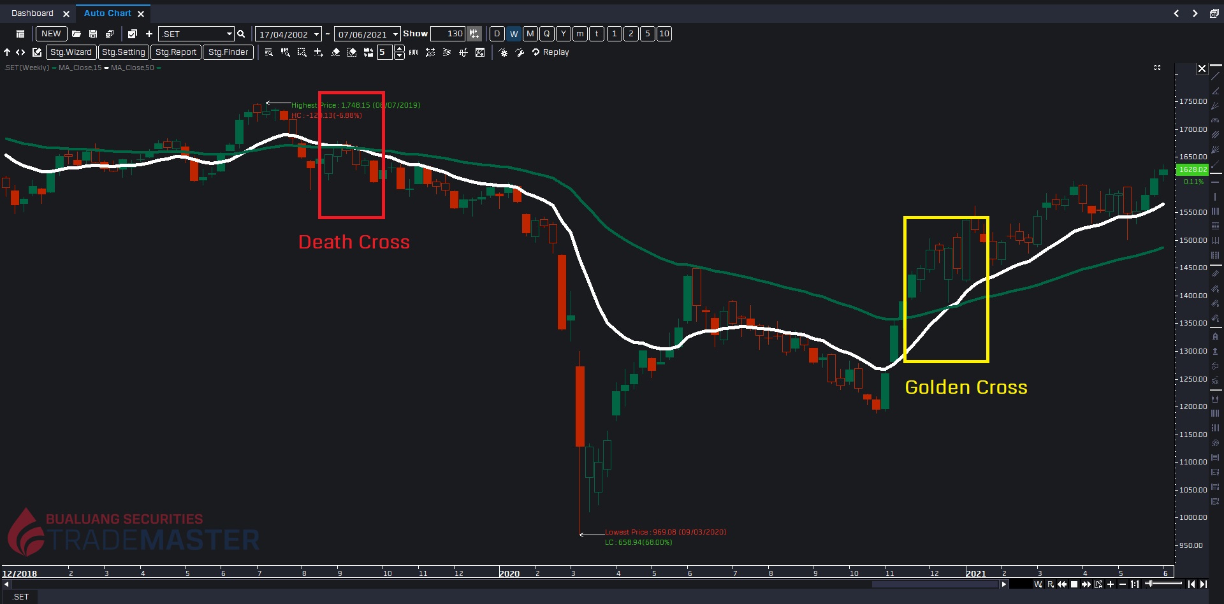The height and width of the screenshot is (604, 1224).
Task: Select the Auto Chart tab
Action: click(x=108, y=13)
